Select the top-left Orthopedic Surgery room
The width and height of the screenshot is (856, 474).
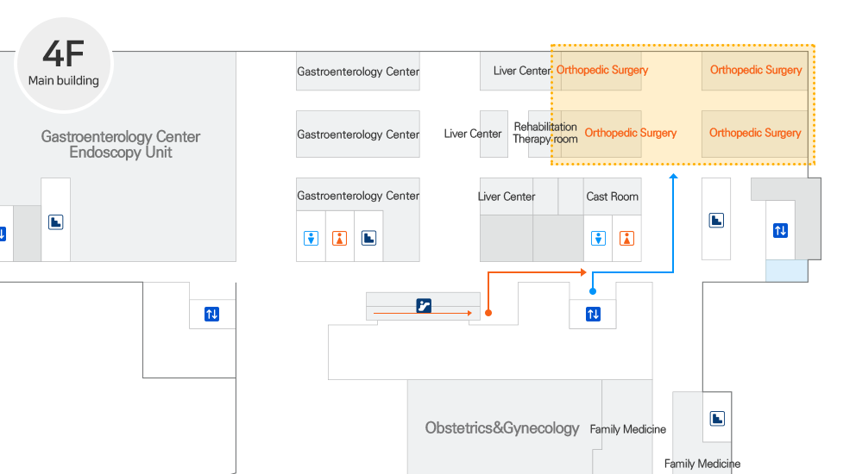[x=601, y=70]
